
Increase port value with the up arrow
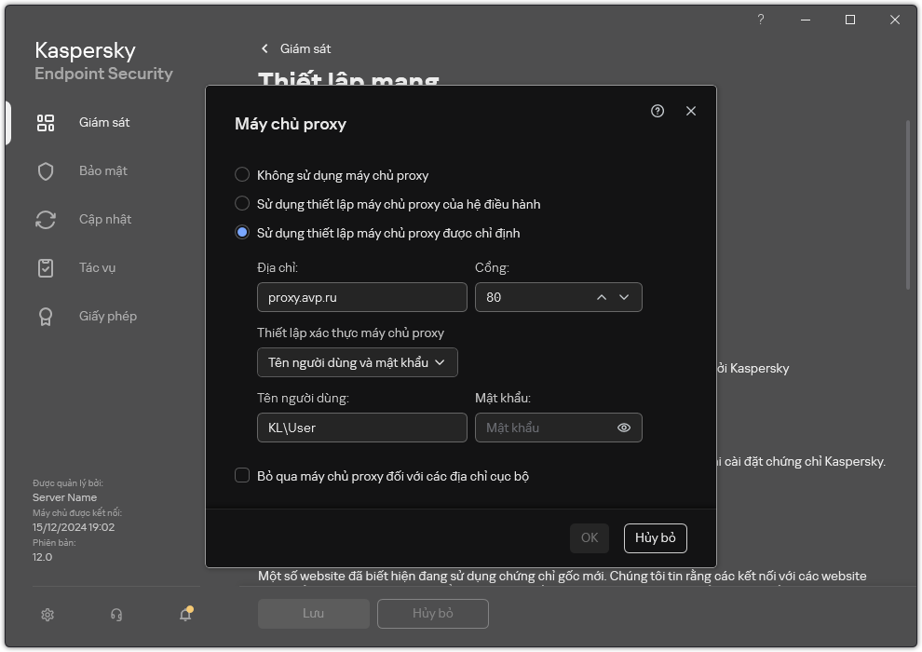(602, 297)
